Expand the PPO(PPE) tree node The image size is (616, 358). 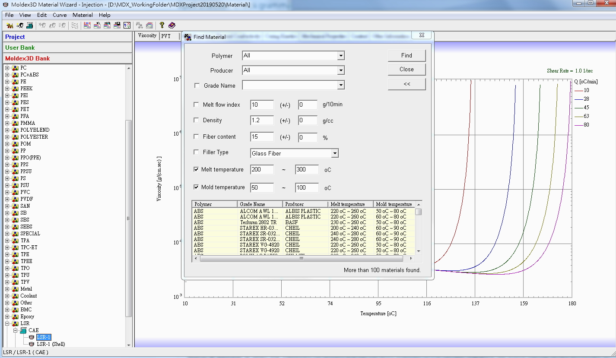[7, 158]
